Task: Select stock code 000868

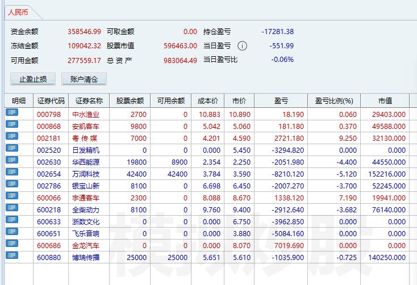Action: 49,127
